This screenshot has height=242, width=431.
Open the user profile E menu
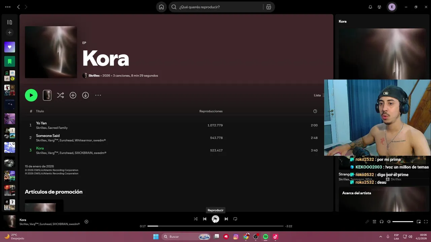[392, 7]
